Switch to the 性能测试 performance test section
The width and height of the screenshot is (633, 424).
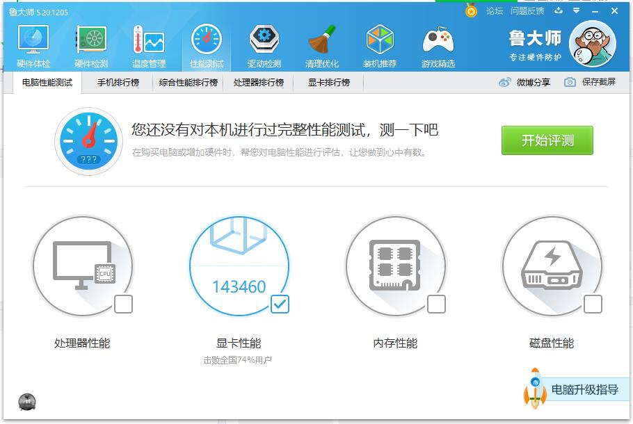207,44
